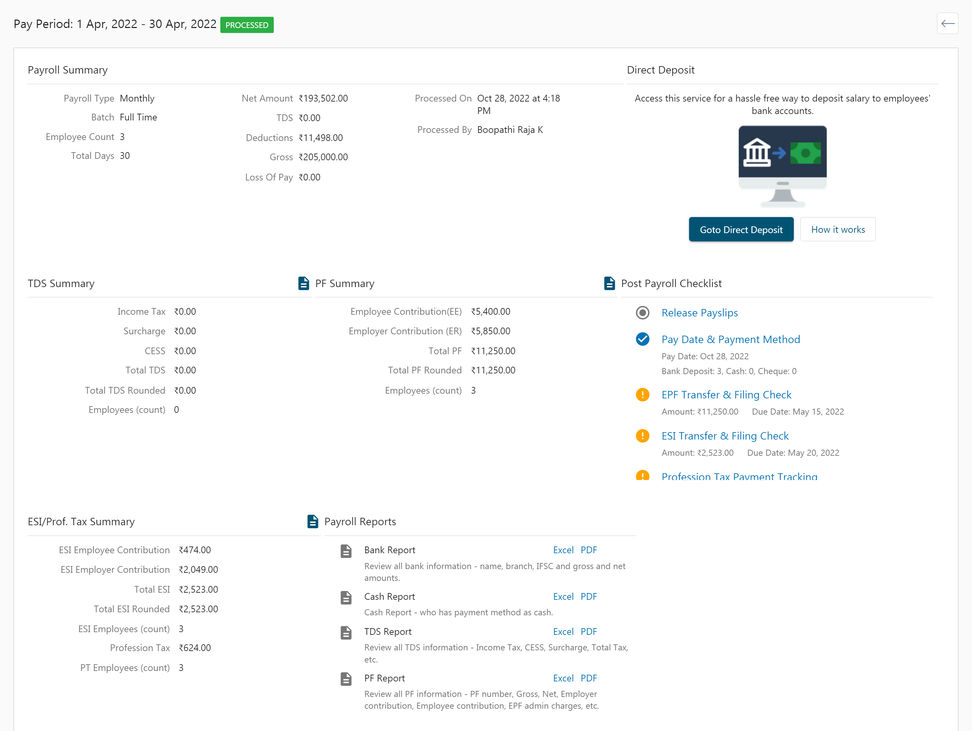Open the Release Payslips link
972x731 pixels.
pyautogui.click(x=700, y=313)
